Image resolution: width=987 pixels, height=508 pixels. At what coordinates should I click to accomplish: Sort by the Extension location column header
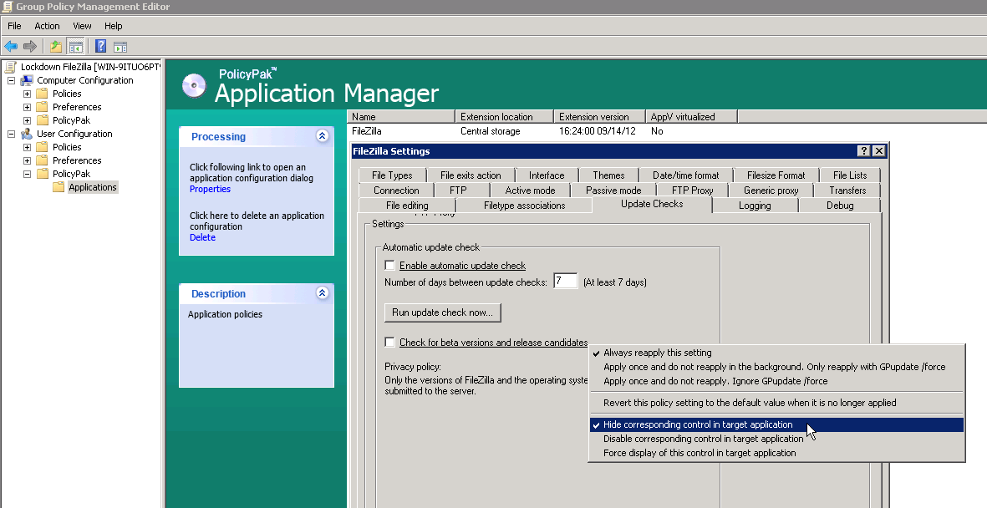[504, 117]
